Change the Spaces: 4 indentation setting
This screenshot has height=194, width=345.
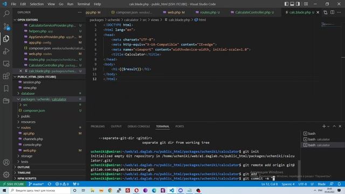pyautogui.click(x=288, y=184)
